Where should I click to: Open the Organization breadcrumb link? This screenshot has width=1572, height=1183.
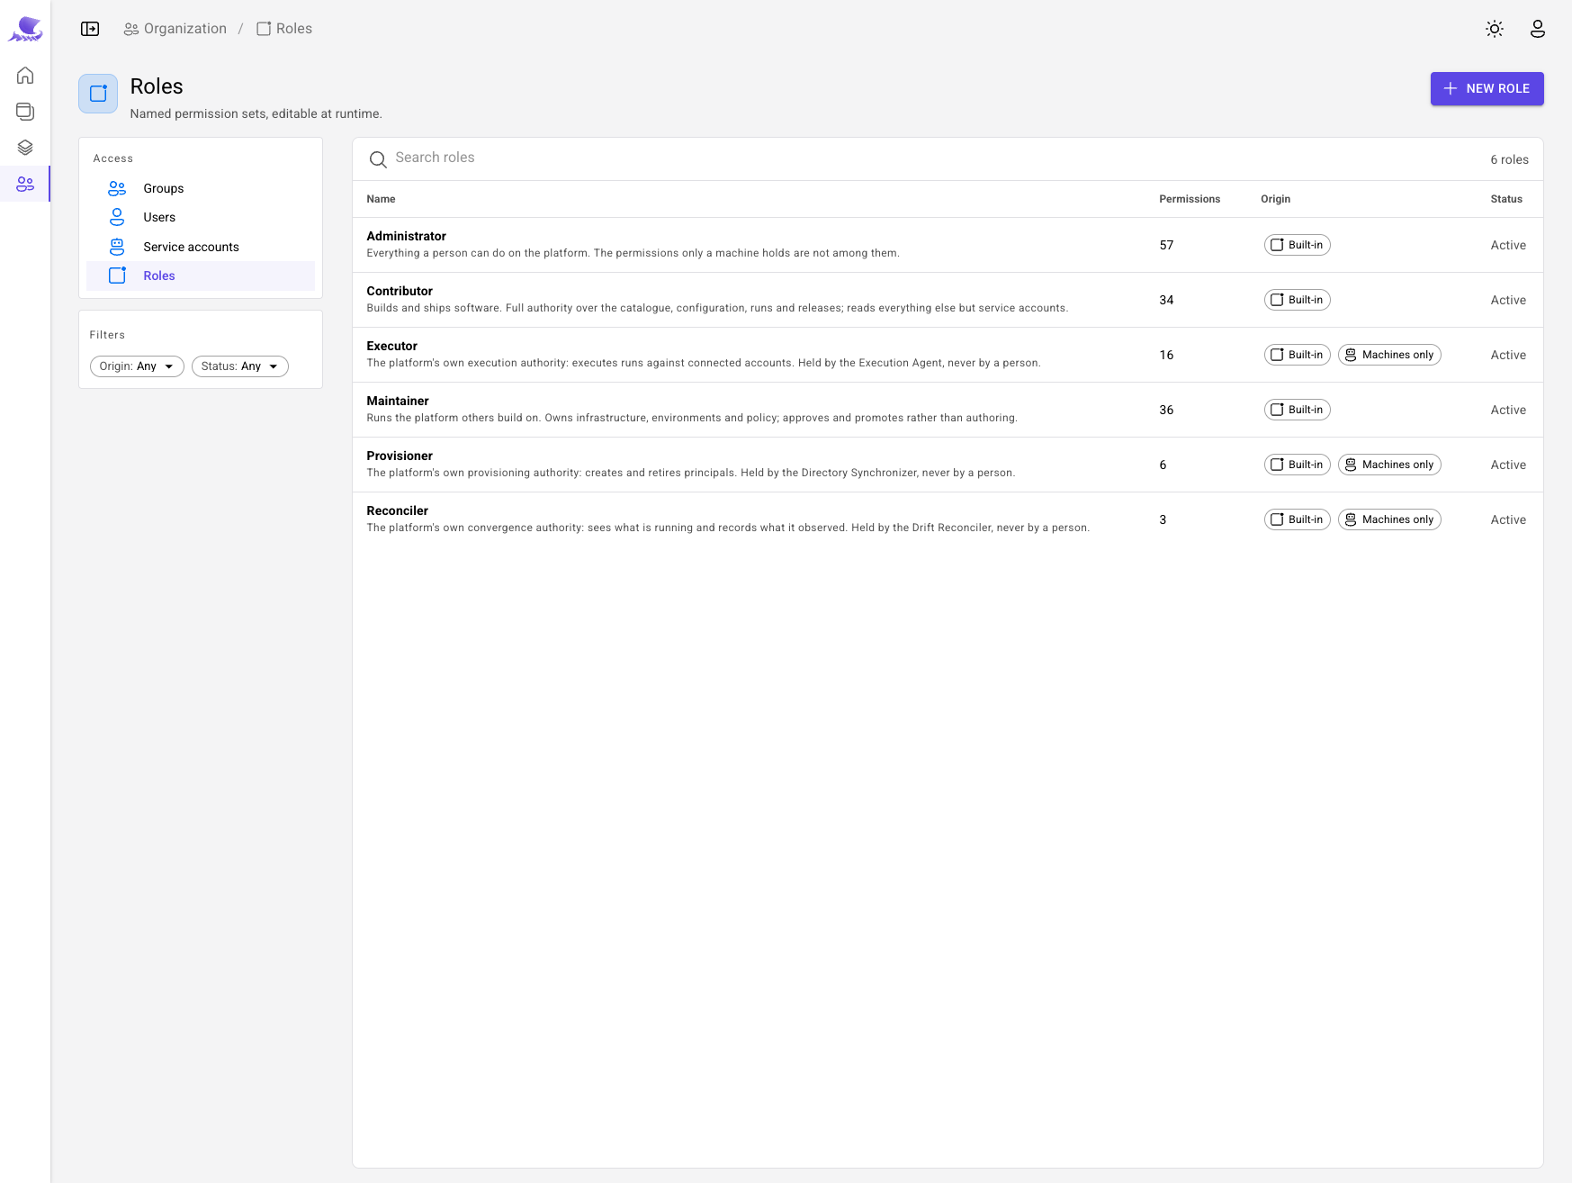[x=175, y=29]
